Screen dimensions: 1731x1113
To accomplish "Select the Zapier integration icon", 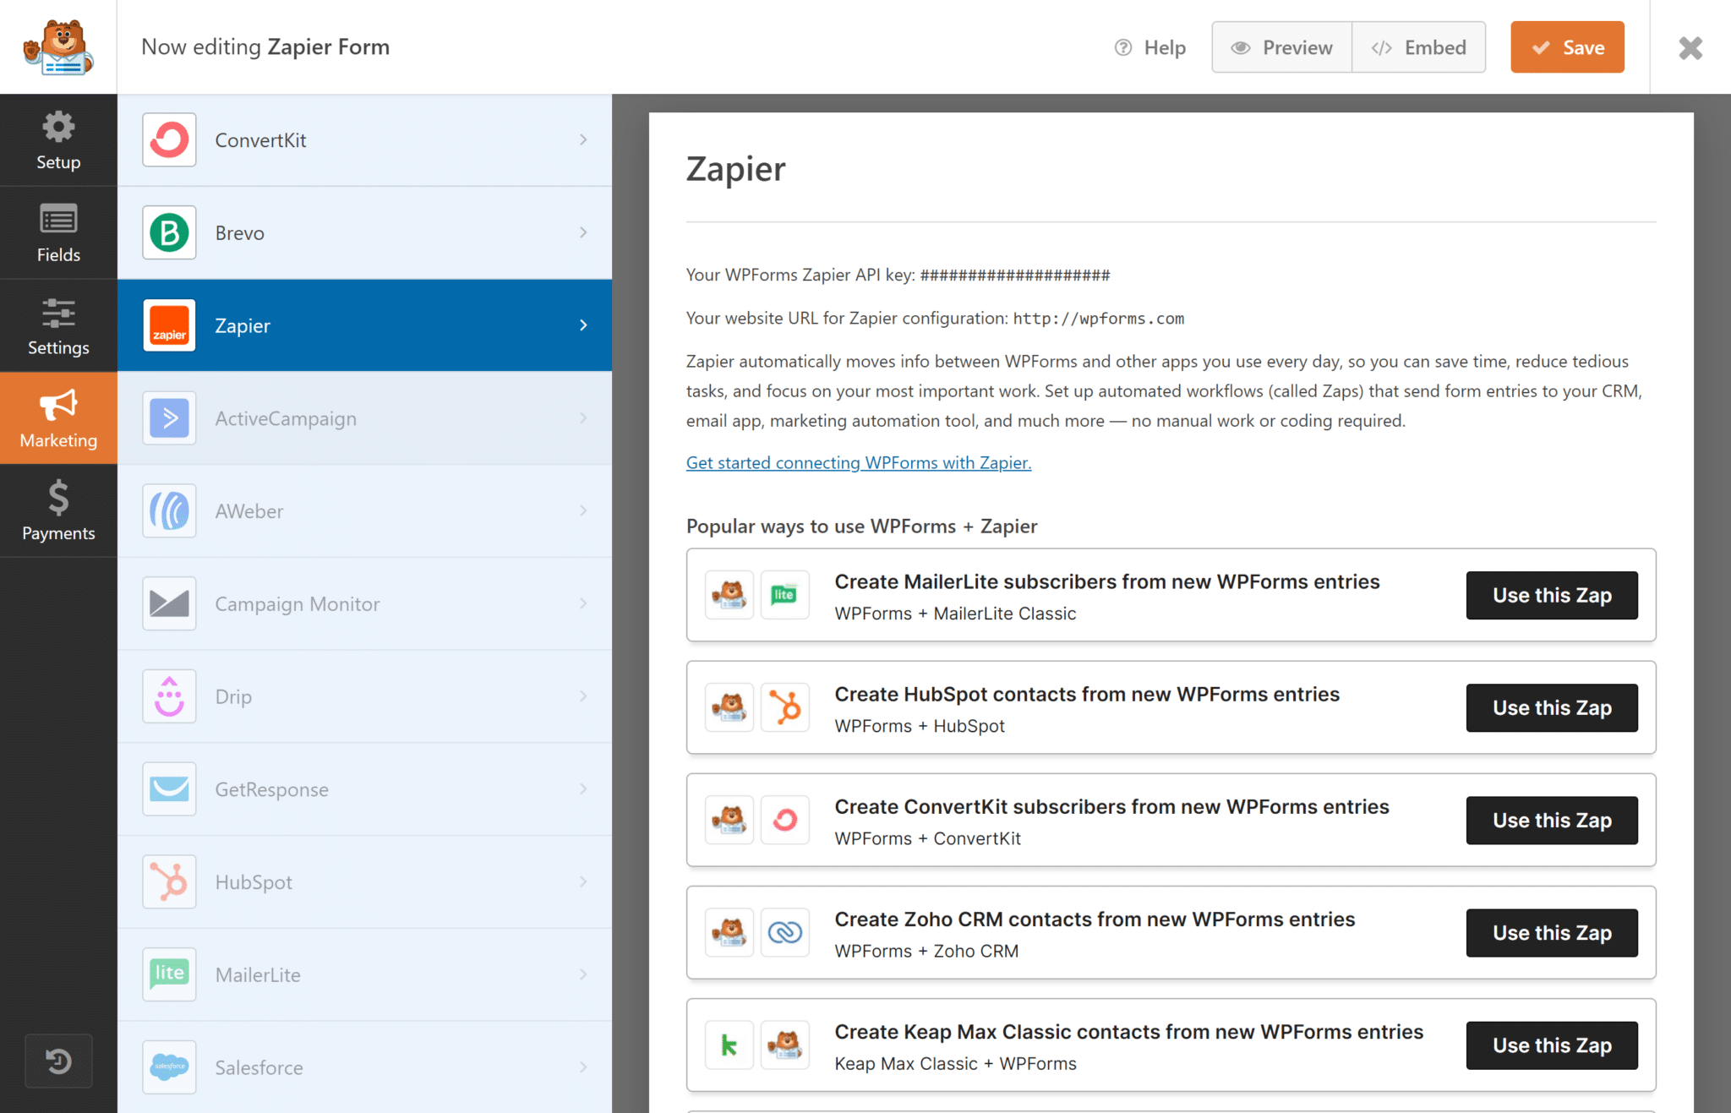I will click(x=169, y=325).
